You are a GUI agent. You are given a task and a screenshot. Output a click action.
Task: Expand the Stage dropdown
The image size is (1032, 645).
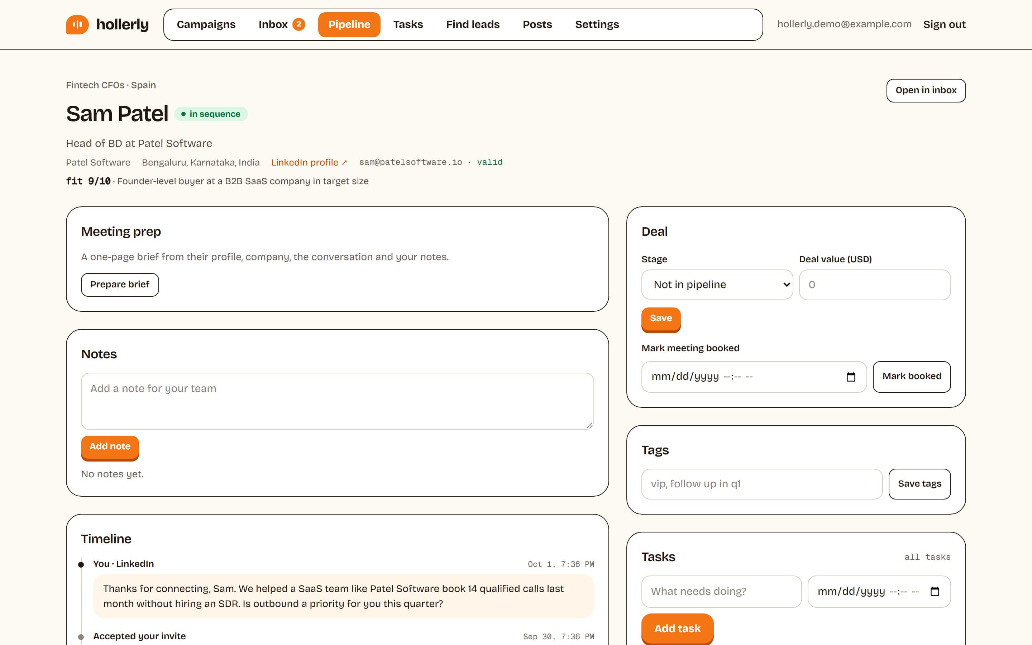tap(717, 285)
